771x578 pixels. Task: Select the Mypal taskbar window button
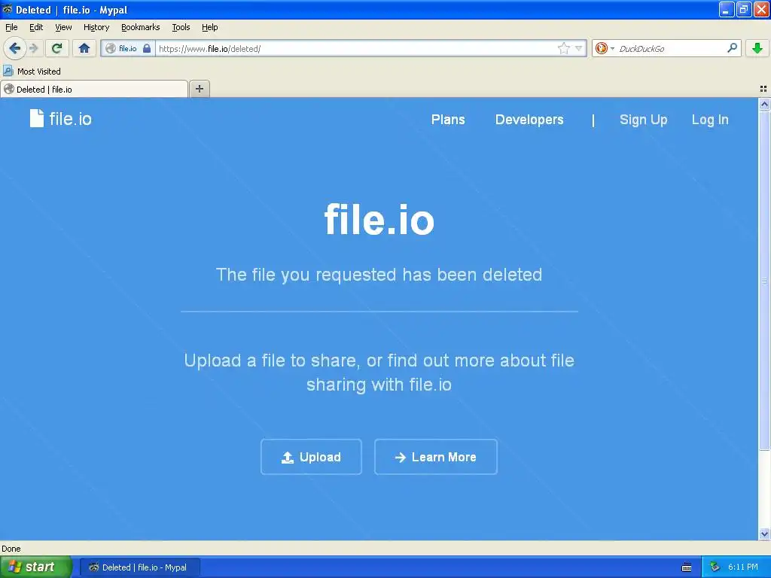[x=139, y=567]
